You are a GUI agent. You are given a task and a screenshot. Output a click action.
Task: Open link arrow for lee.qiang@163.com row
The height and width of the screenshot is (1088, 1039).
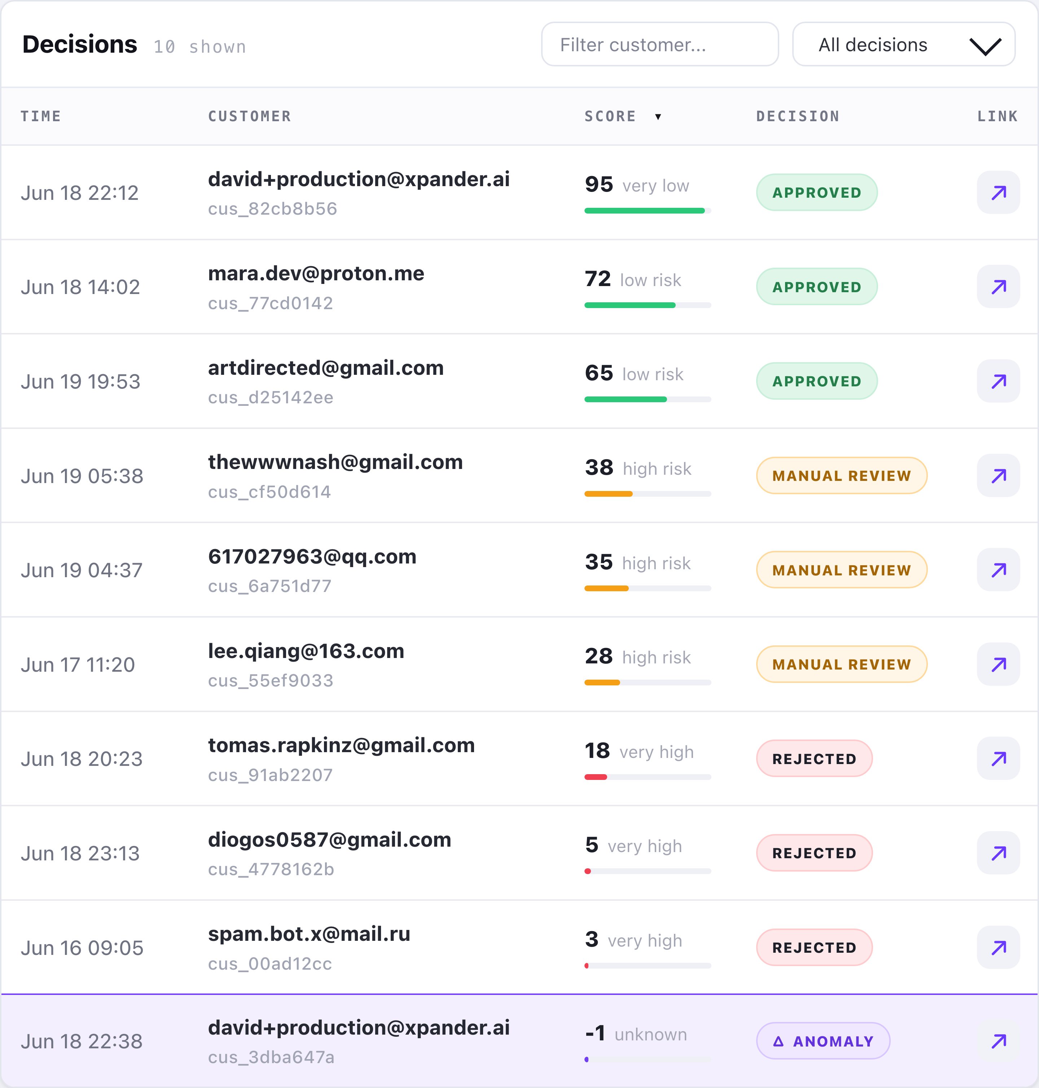tap(998, 664)
